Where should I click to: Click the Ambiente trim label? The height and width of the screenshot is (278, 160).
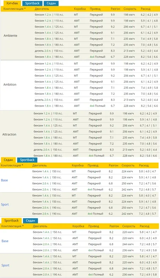10,36
